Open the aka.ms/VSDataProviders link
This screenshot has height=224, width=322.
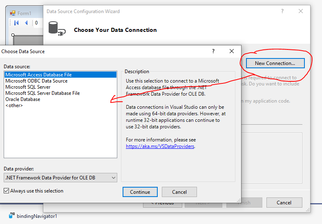[160, 146]
